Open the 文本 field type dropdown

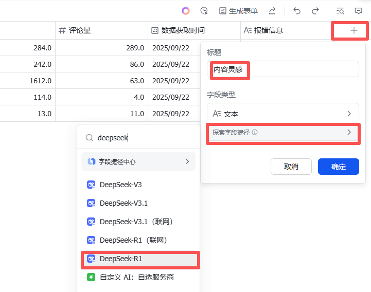(282, 114)
